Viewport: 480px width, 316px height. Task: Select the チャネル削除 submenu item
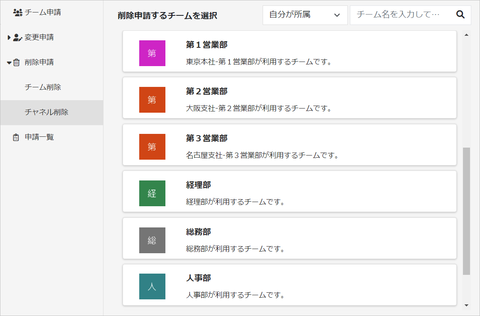pos(52,112)
